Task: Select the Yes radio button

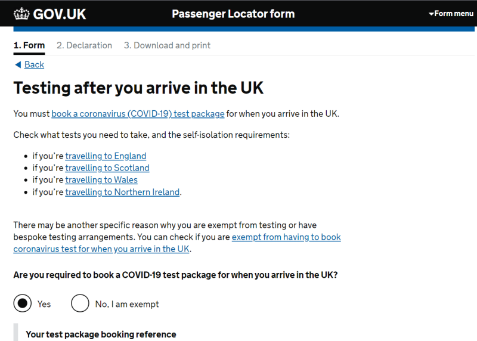Action: click(23, 303)
